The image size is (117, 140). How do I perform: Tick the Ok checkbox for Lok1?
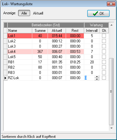point(104,36)
